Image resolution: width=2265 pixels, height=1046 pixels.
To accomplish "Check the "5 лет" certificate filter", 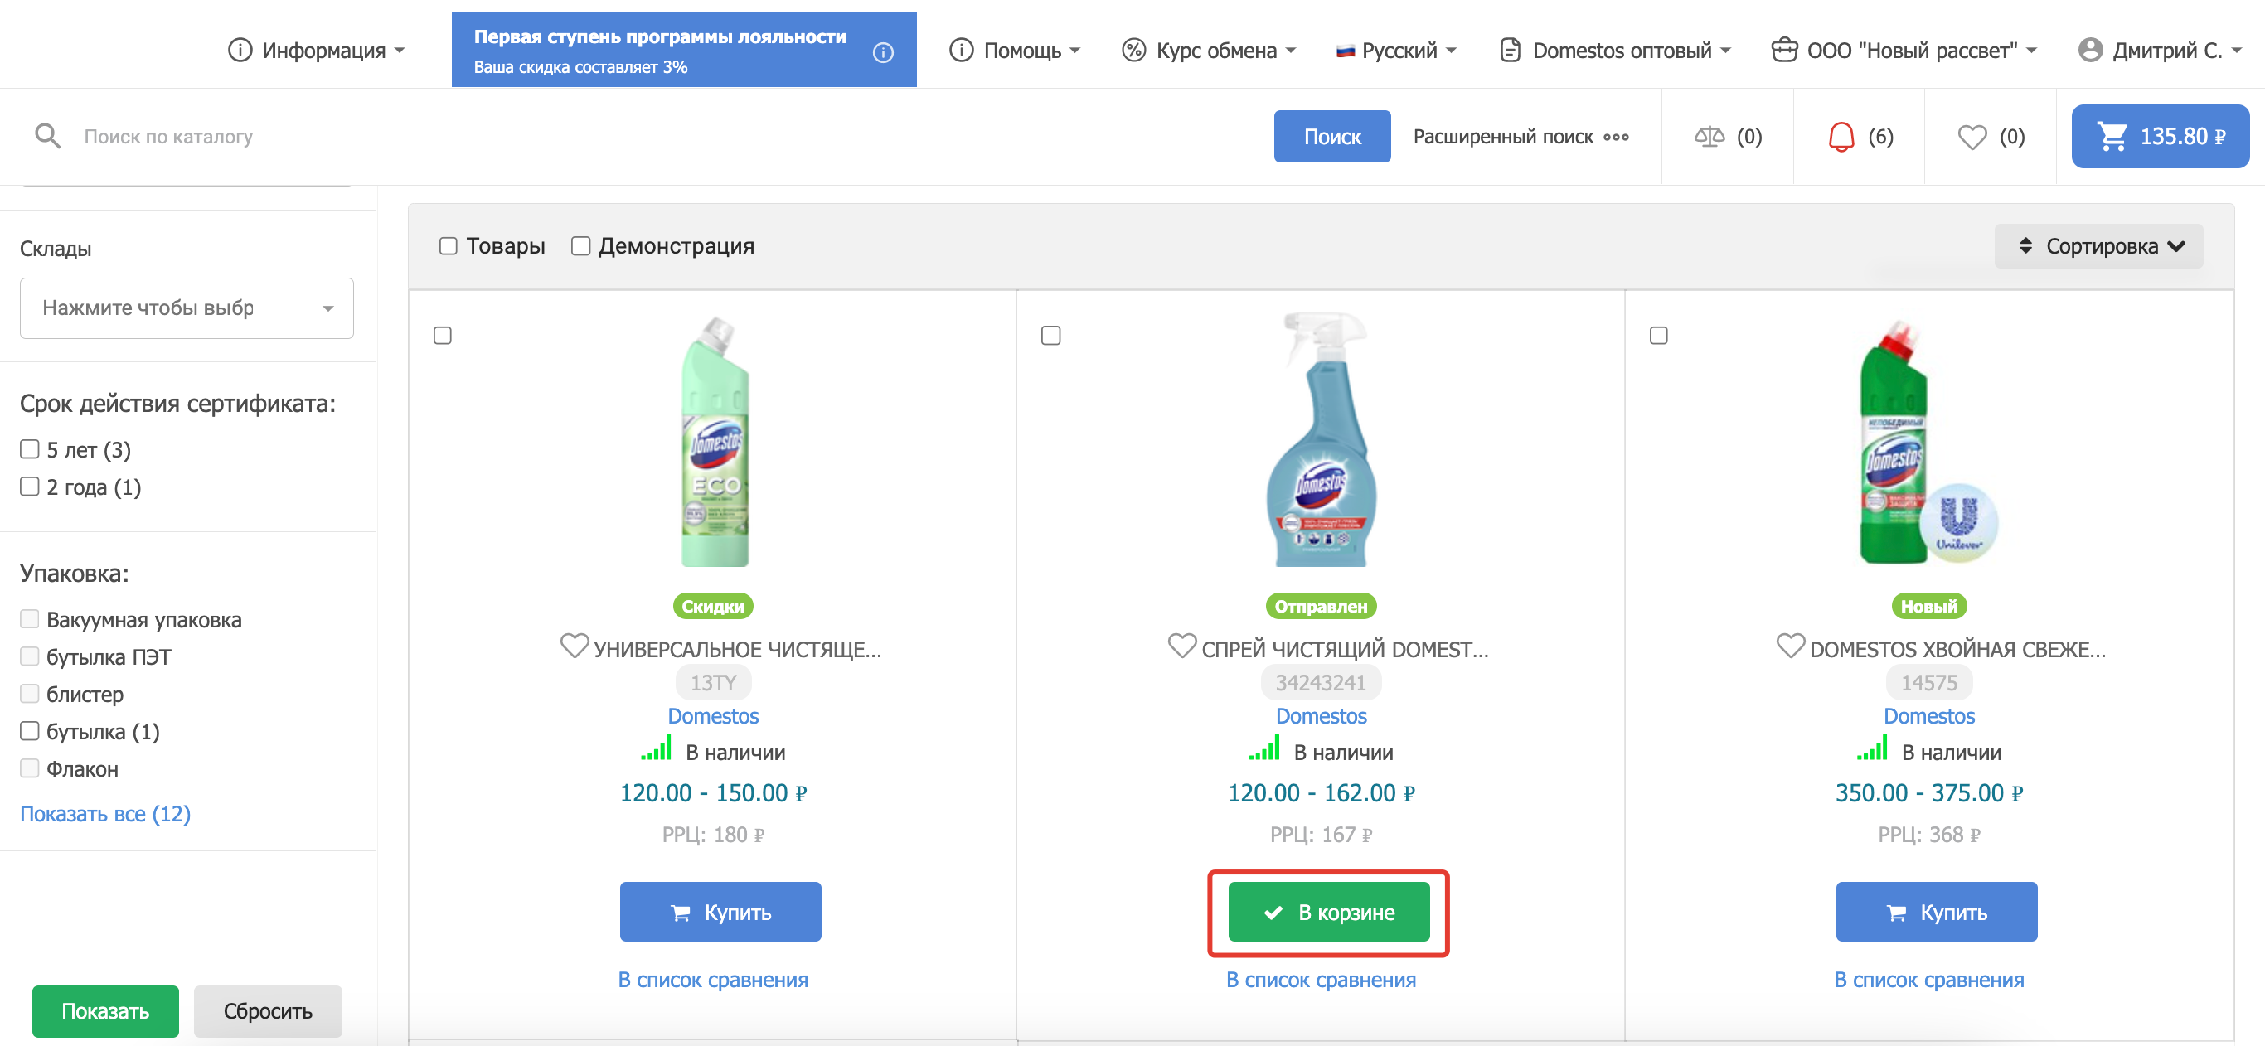I will click(30, 449).
